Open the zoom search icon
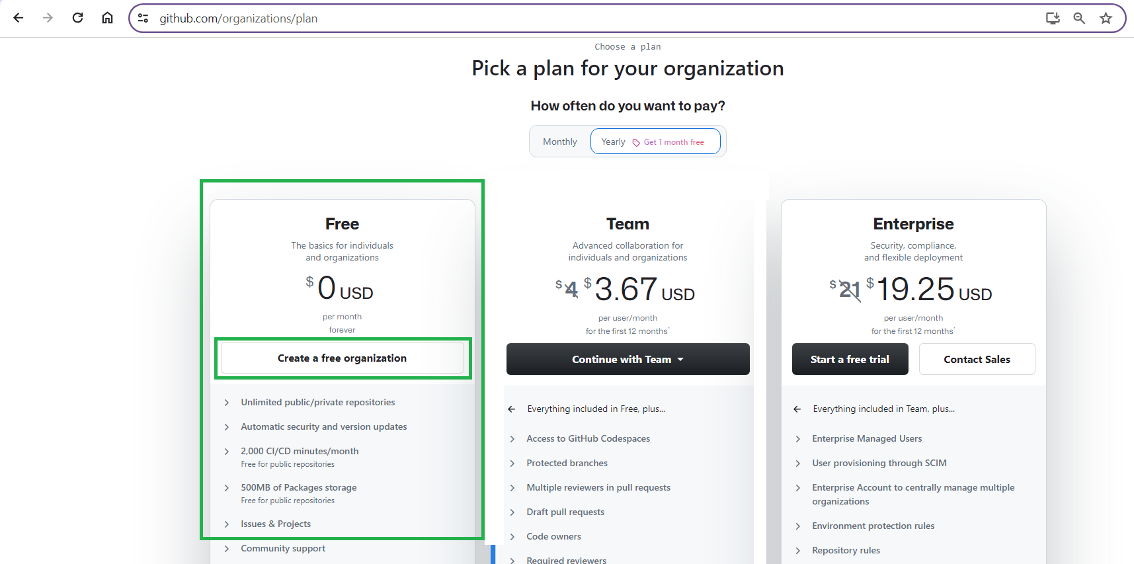The height and width of the screenshot is (564, 1134). tap(1079, 18)
